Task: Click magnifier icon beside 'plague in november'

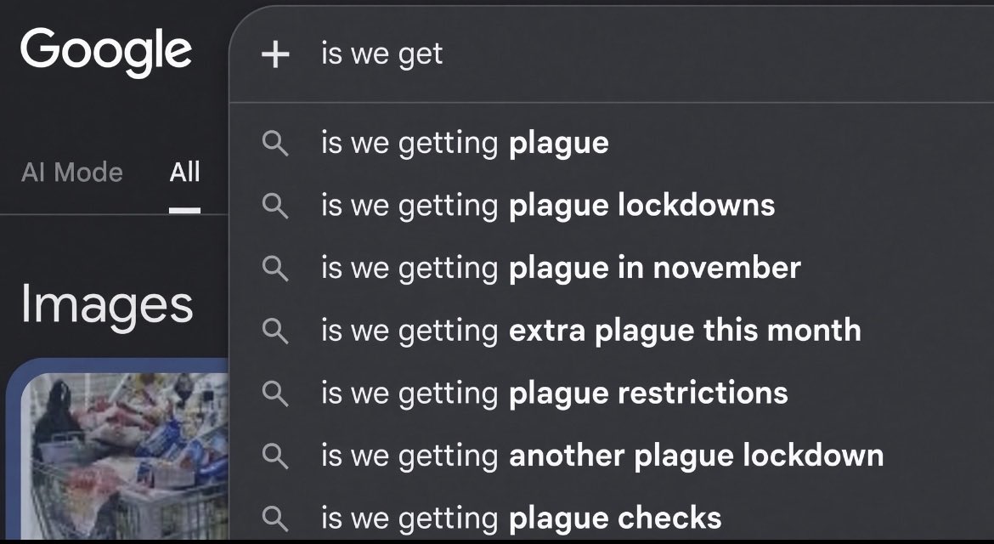Action: 275,269
